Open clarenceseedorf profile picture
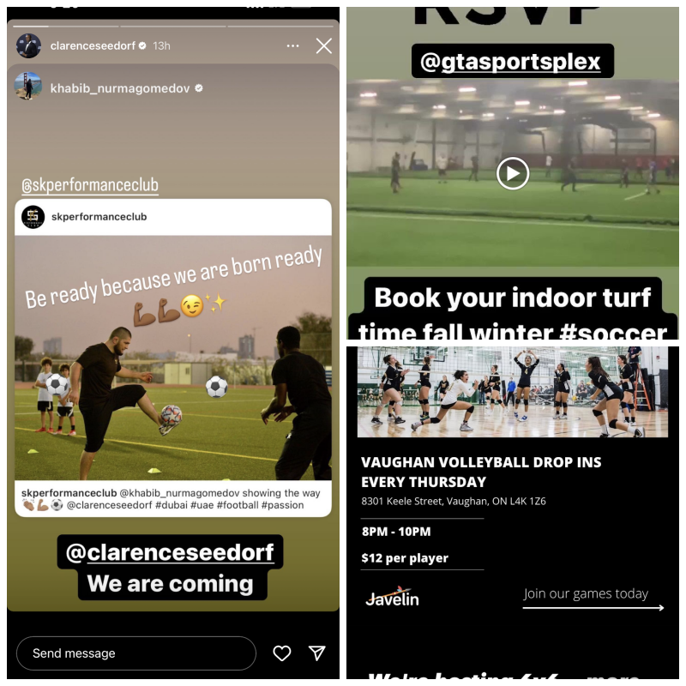The height and width of the screenshot is (686, 686). point(28,45)
